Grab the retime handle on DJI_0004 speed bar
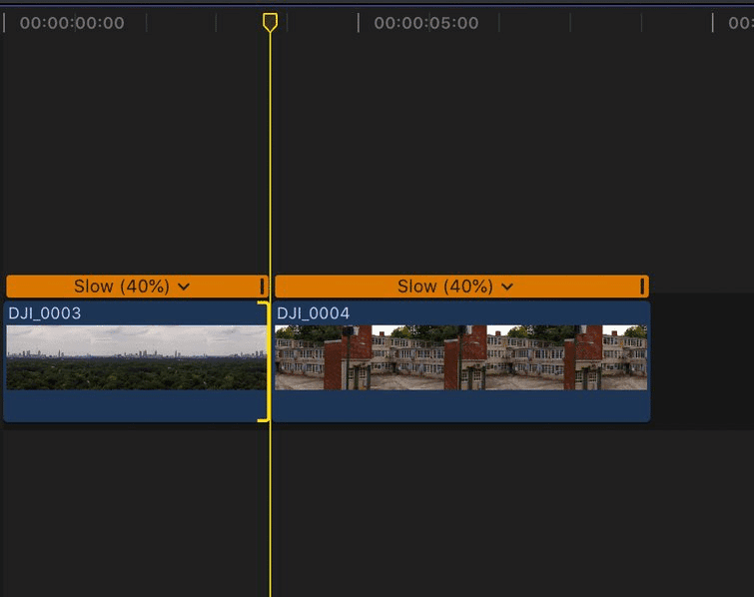This screenshot has width=754, height=597. click(x=642, y=287)
